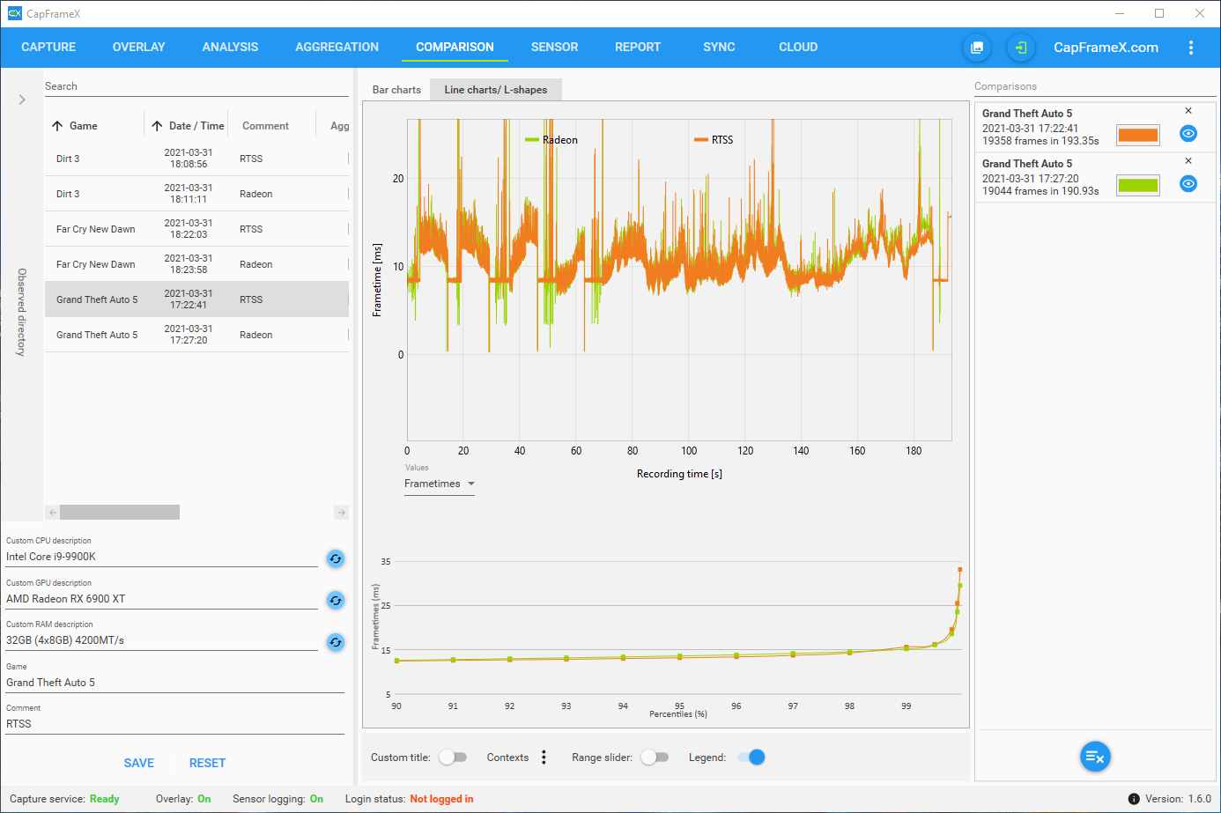
Task: Click the Not logged in status text
Action: click(441, 799)
